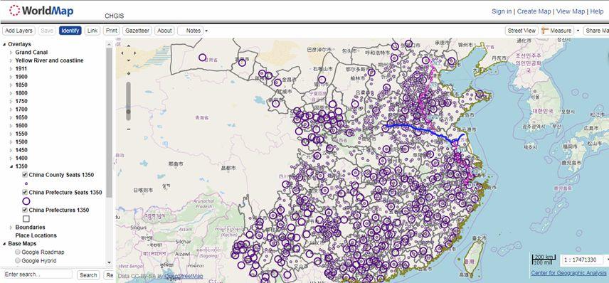Screen dimensions: 609x283
Task: Expand the Boundaries group
Action: click(x=11, y=228)
